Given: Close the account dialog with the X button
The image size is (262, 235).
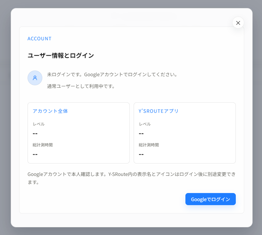Looking at the screenshot, I should [x=238, y=23].
